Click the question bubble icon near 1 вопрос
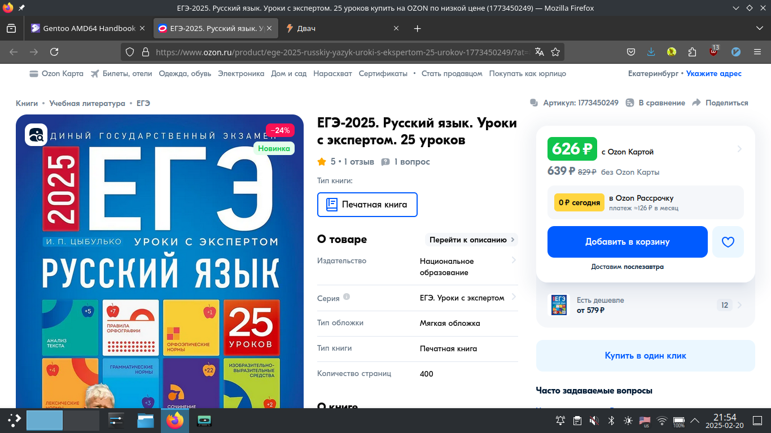 point(385,162)
